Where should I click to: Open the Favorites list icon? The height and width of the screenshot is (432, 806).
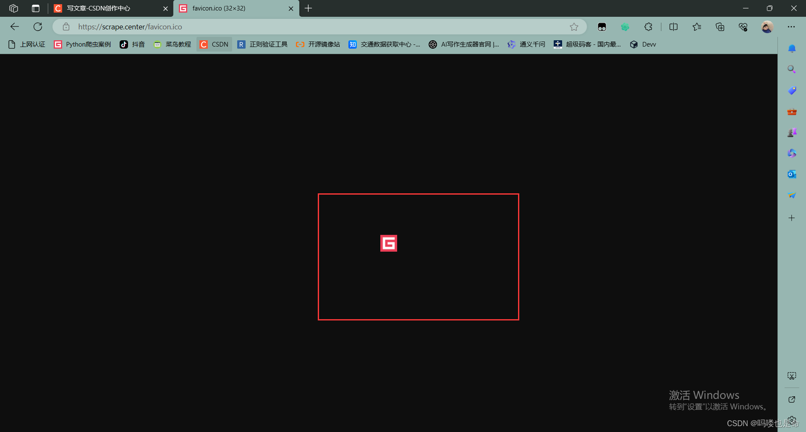coord(697,27)
